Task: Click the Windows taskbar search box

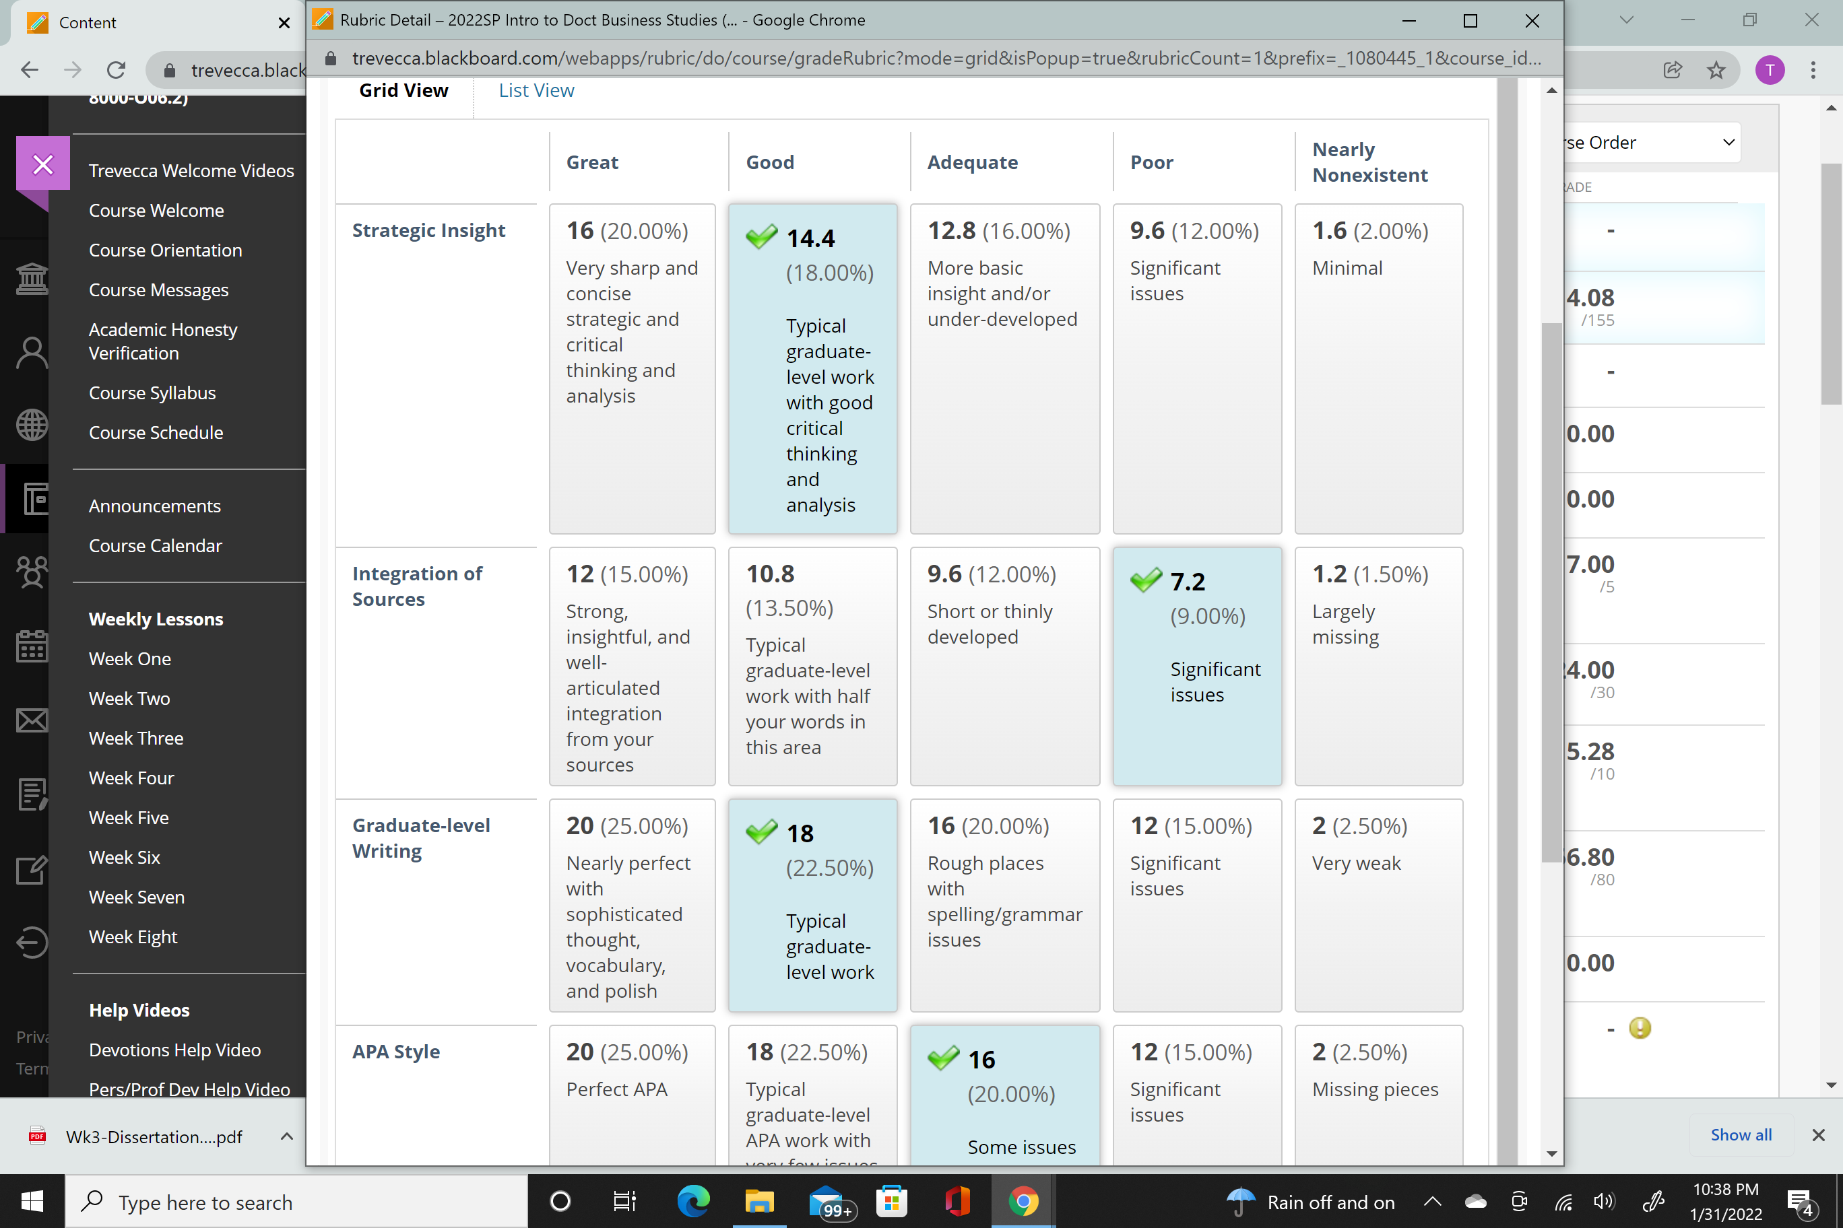Action: click(296, 1202)
